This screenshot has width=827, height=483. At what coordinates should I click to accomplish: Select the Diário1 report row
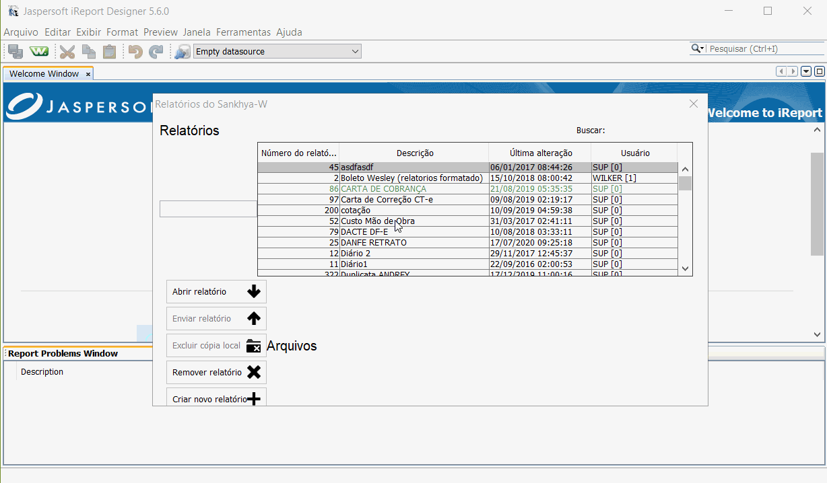point(467,264)
